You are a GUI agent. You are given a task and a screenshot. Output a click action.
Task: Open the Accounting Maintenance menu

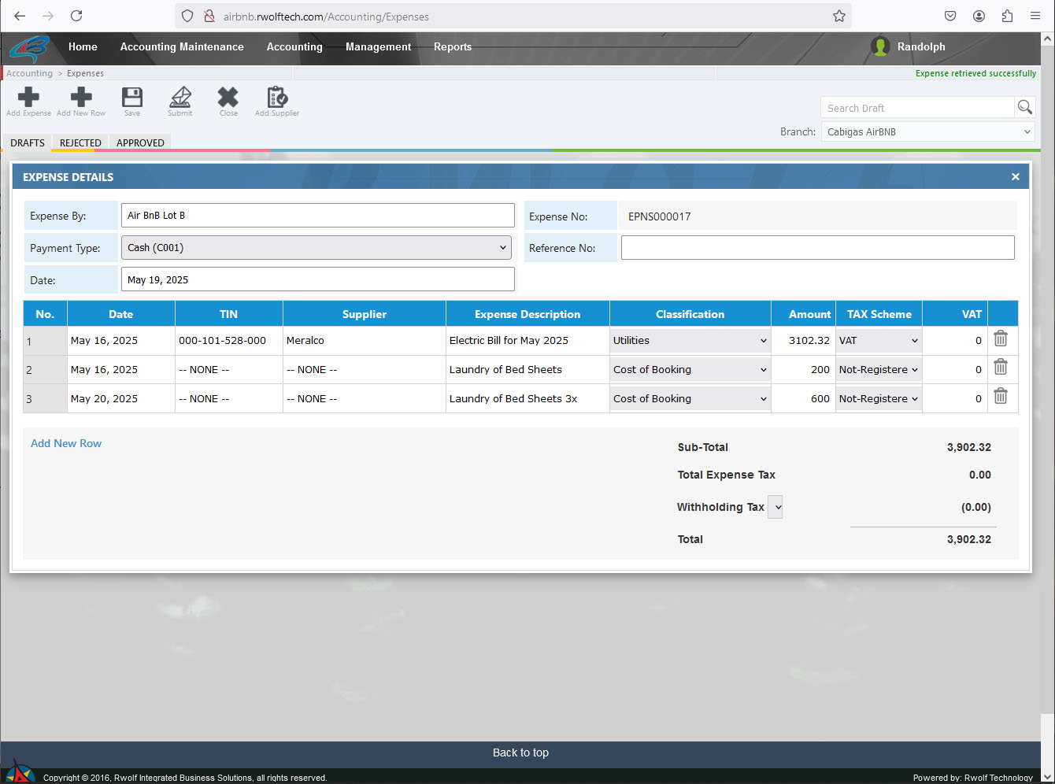tap(182, 47)
